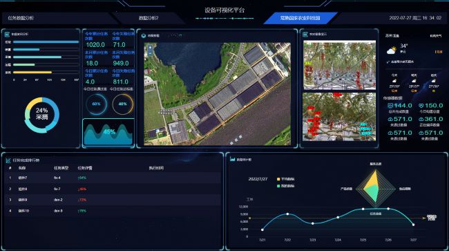The height and width of the screenshot is (251, 449).
Task: Click the map zoom-out minus button
Action: 150,53
